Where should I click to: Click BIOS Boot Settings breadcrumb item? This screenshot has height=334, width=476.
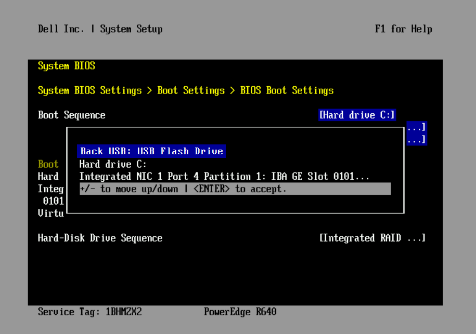pyautogui.click(x=287, y=90)
